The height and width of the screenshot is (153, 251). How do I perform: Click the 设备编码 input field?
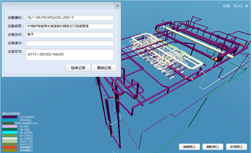70,18
